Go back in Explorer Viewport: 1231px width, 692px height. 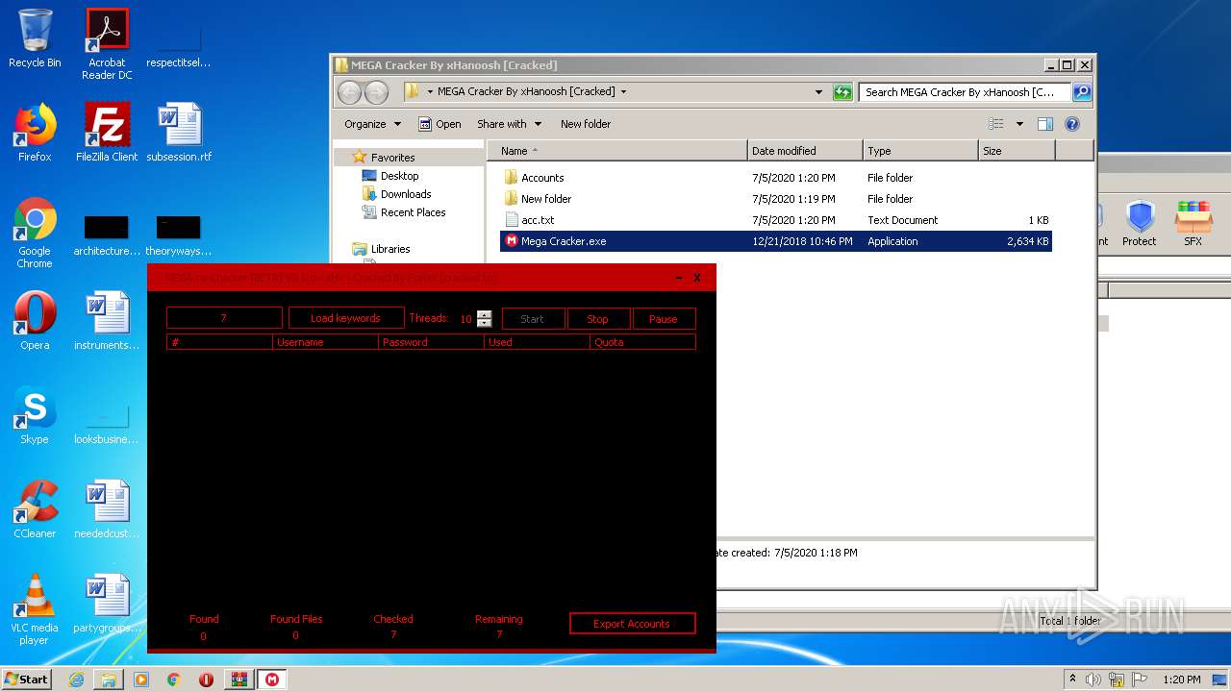click(x=350, y=92)
